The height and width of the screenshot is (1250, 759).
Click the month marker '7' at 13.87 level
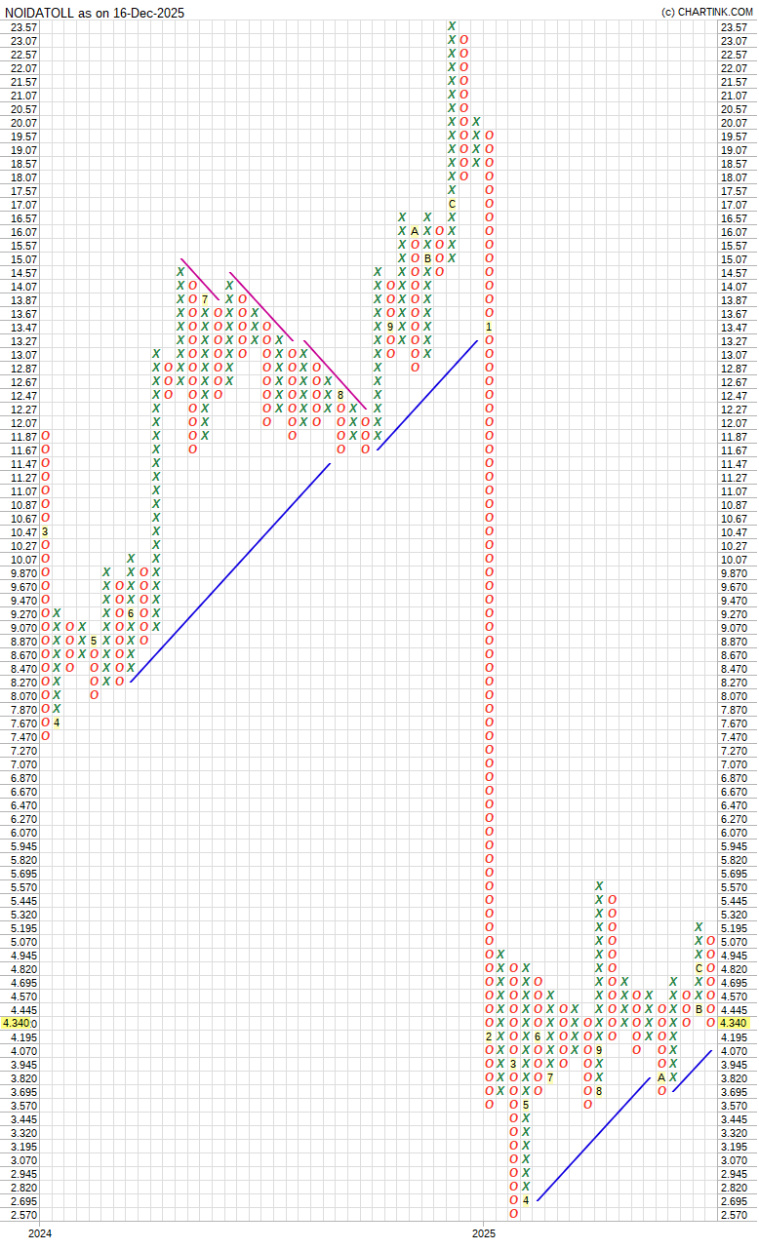205,299
